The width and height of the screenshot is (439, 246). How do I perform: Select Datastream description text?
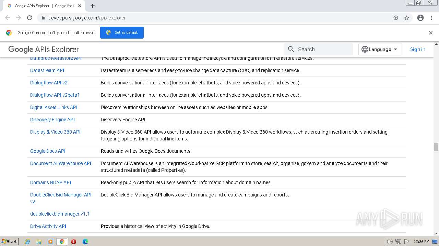pos(200,70)
